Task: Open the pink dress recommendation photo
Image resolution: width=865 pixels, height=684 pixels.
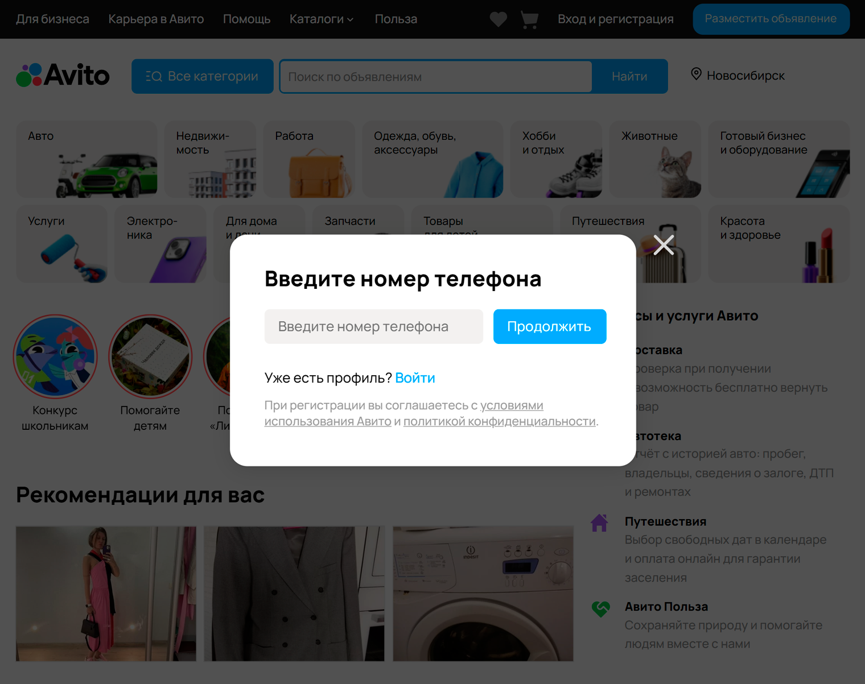Action: pyautogui.click(x=106, y=594)
